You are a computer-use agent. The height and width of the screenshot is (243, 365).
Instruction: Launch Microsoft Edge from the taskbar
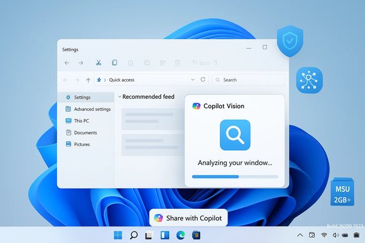tap(181, 235)
